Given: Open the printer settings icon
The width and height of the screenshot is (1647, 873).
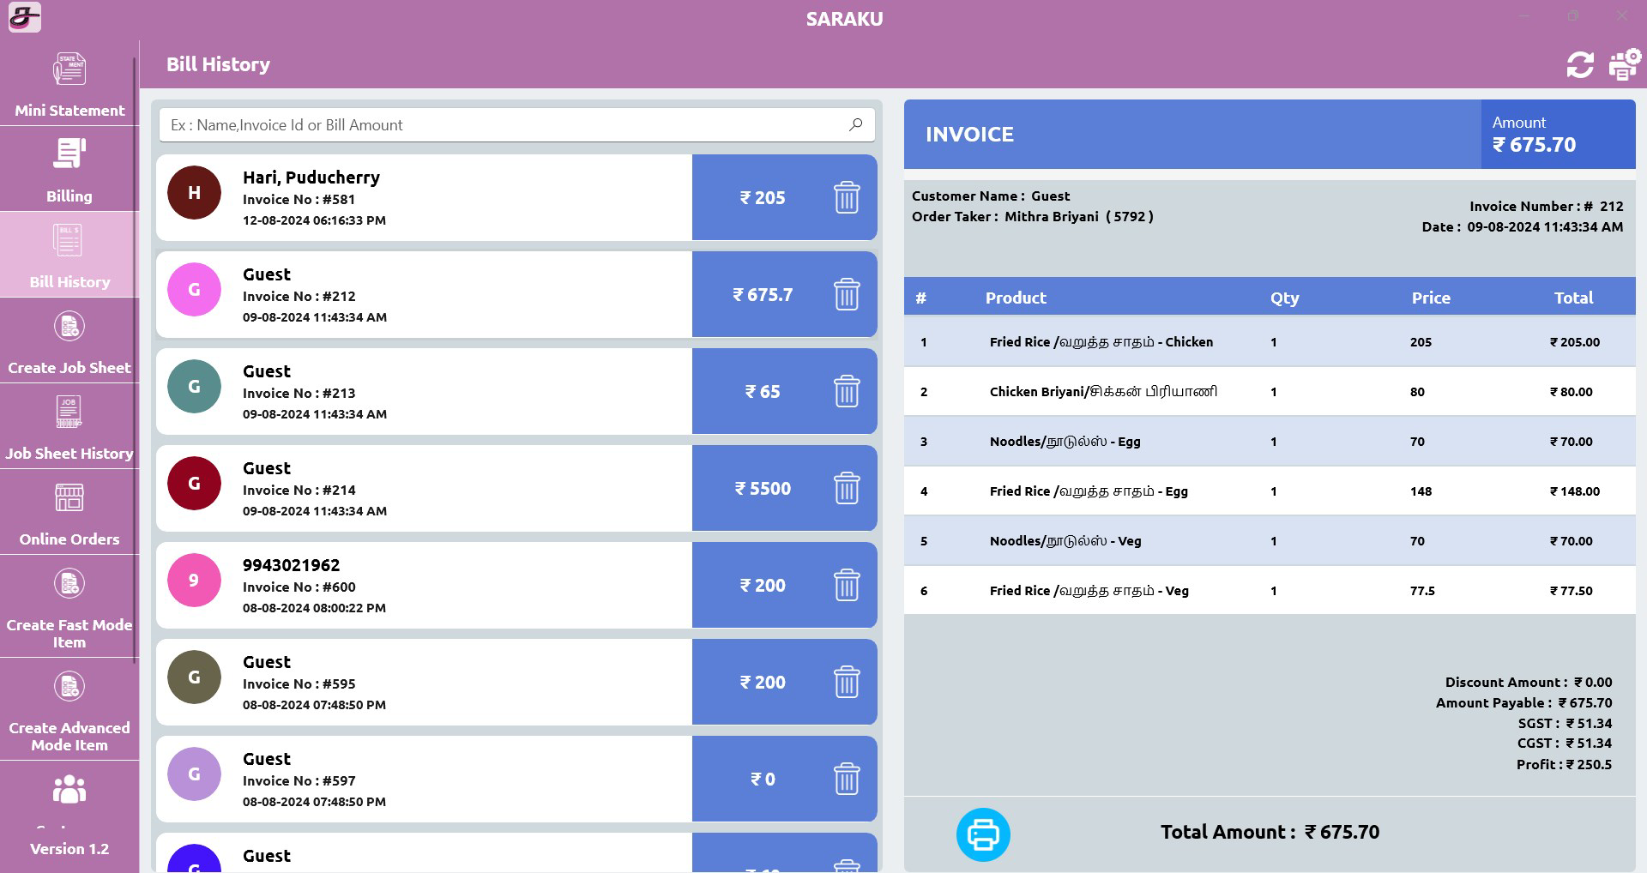Looking at the screenshot, I should pos(1625,65).
